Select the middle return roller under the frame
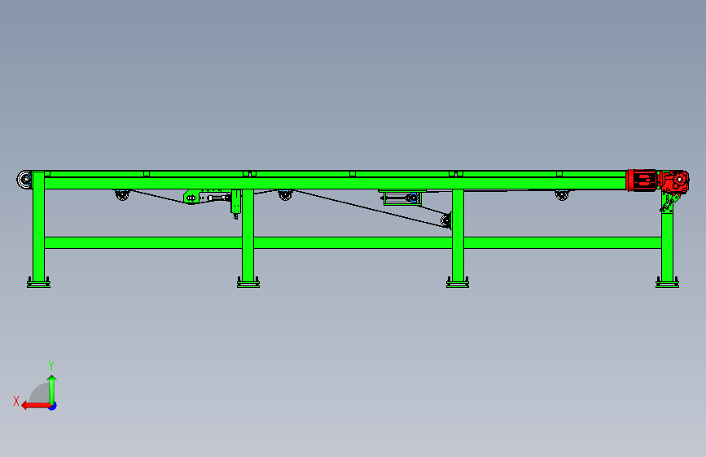 [x=285, y=195]
